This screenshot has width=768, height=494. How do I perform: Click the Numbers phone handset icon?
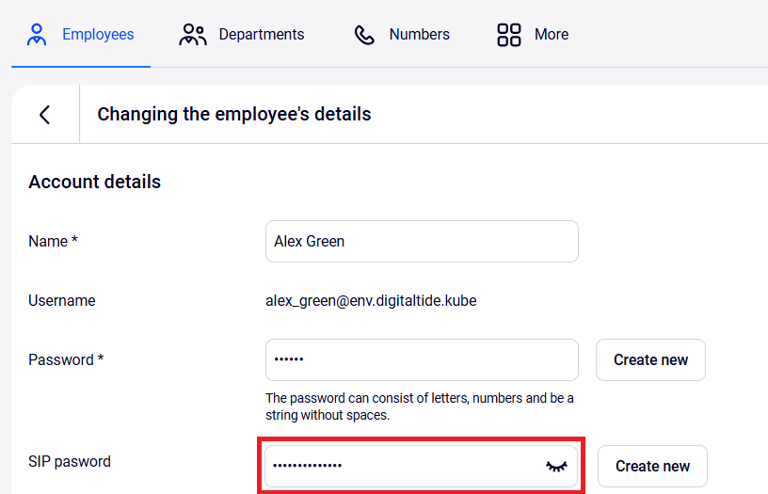click(x=364, y=35)
